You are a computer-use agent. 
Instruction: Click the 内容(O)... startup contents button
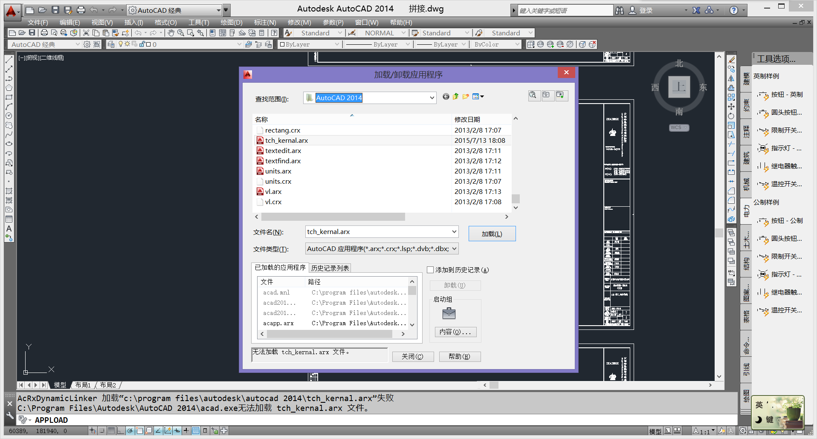455,332
